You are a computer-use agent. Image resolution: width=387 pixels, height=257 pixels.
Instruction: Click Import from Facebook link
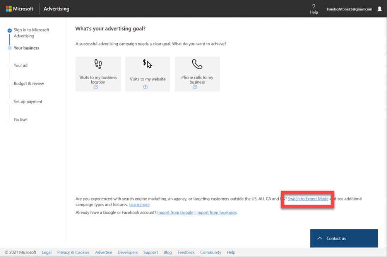(216, 212)
